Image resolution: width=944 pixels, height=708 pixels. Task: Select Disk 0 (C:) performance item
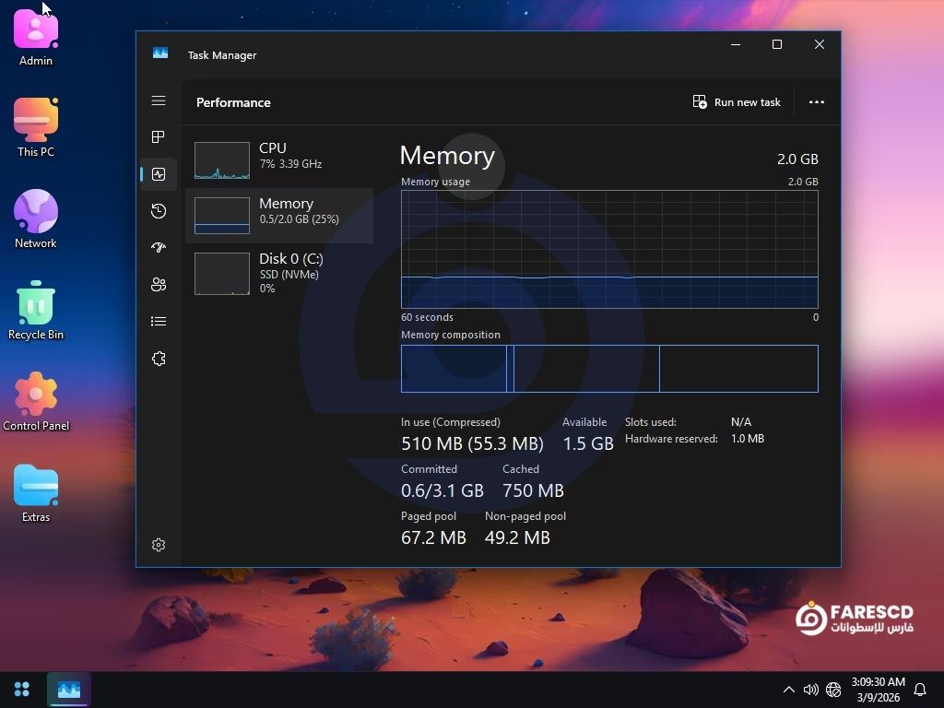(278, 273)
